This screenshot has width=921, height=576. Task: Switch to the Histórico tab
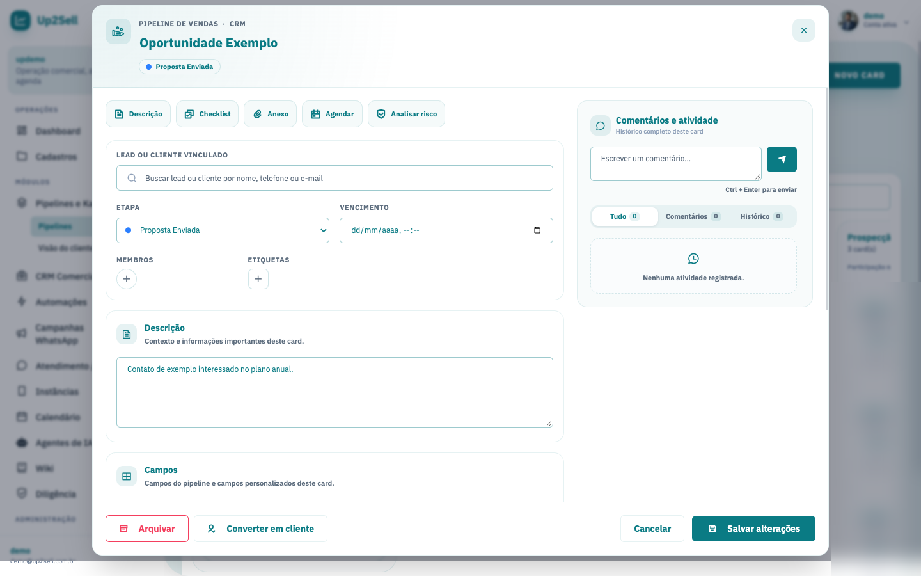coord(761,216)
